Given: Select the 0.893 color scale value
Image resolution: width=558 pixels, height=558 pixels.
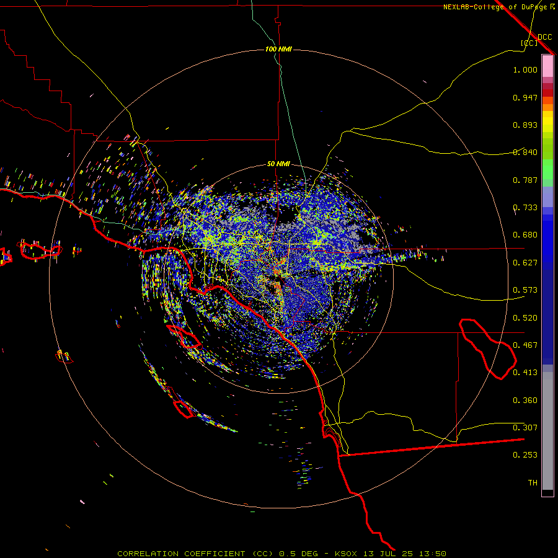Looking at the screenshot, I should coord(525,125).
